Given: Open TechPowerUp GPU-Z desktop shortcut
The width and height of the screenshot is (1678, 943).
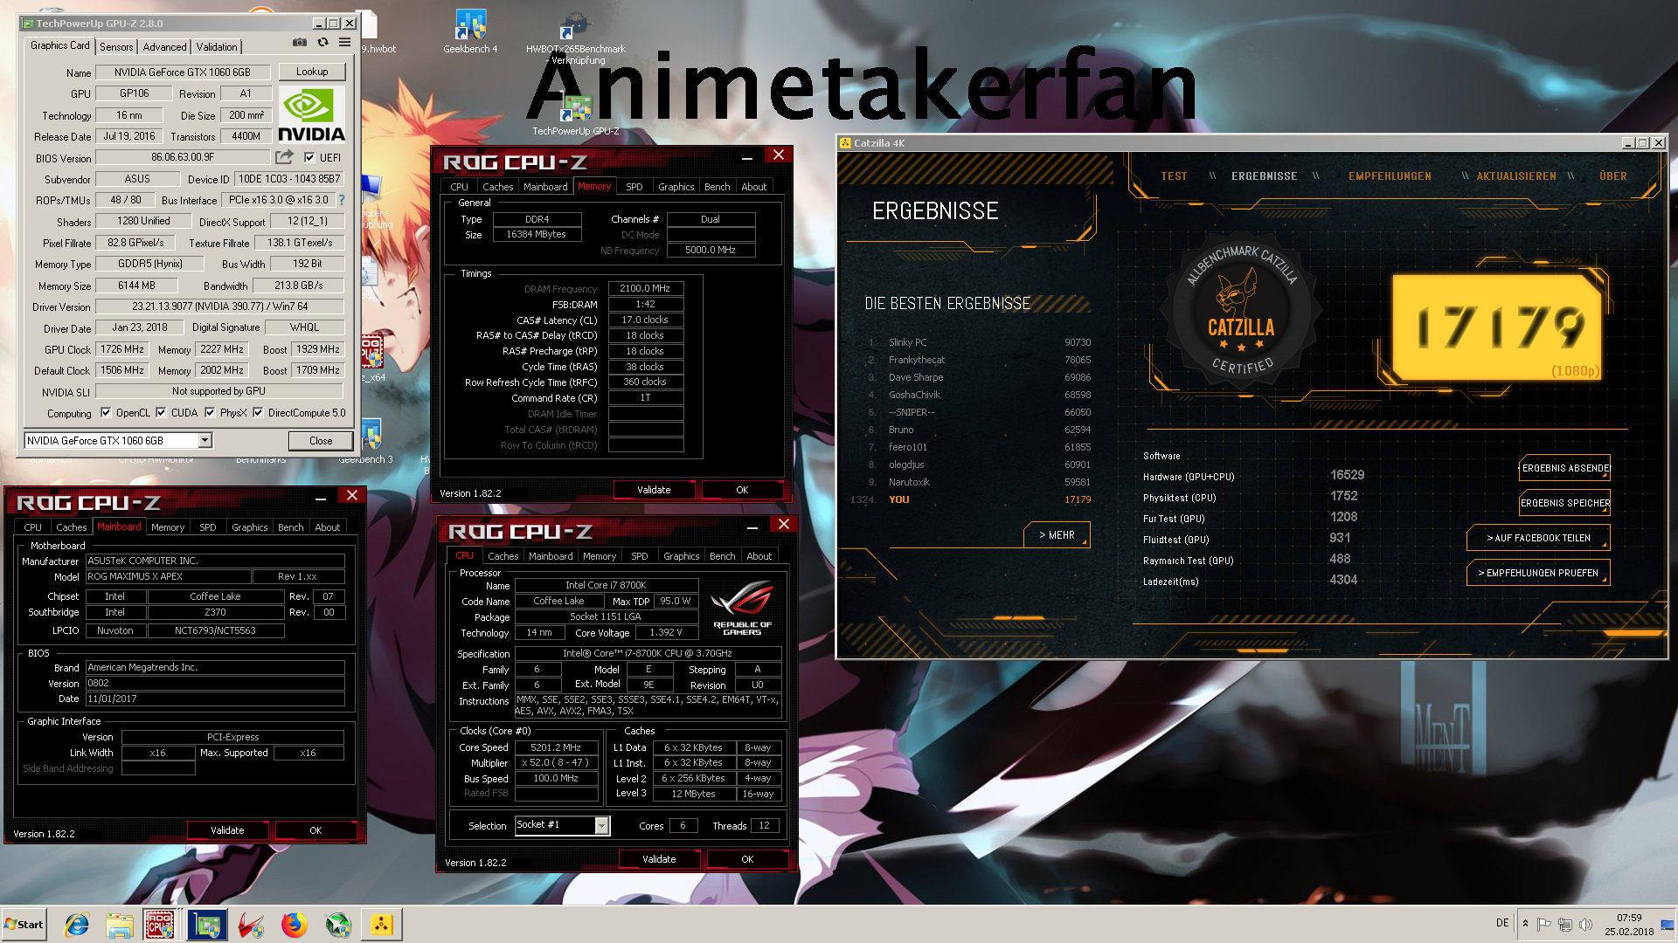Looking at the screenshot, I should (575, 114).
